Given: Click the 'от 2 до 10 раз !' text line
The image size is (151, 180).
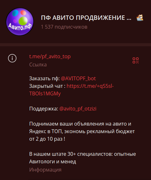Looking at the screenshot, I should coord(47,139).
